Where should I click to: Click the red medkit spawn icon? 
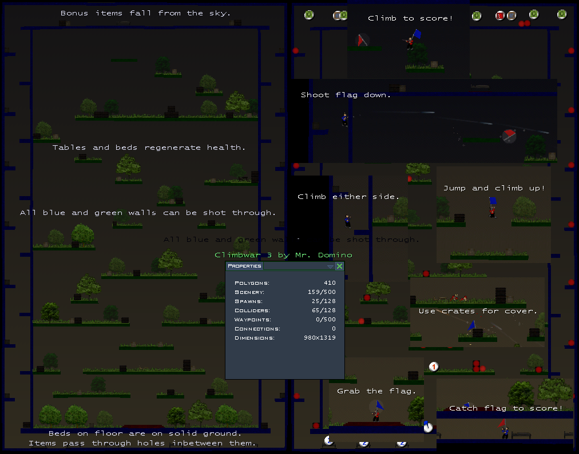click(x=499, y=15)
